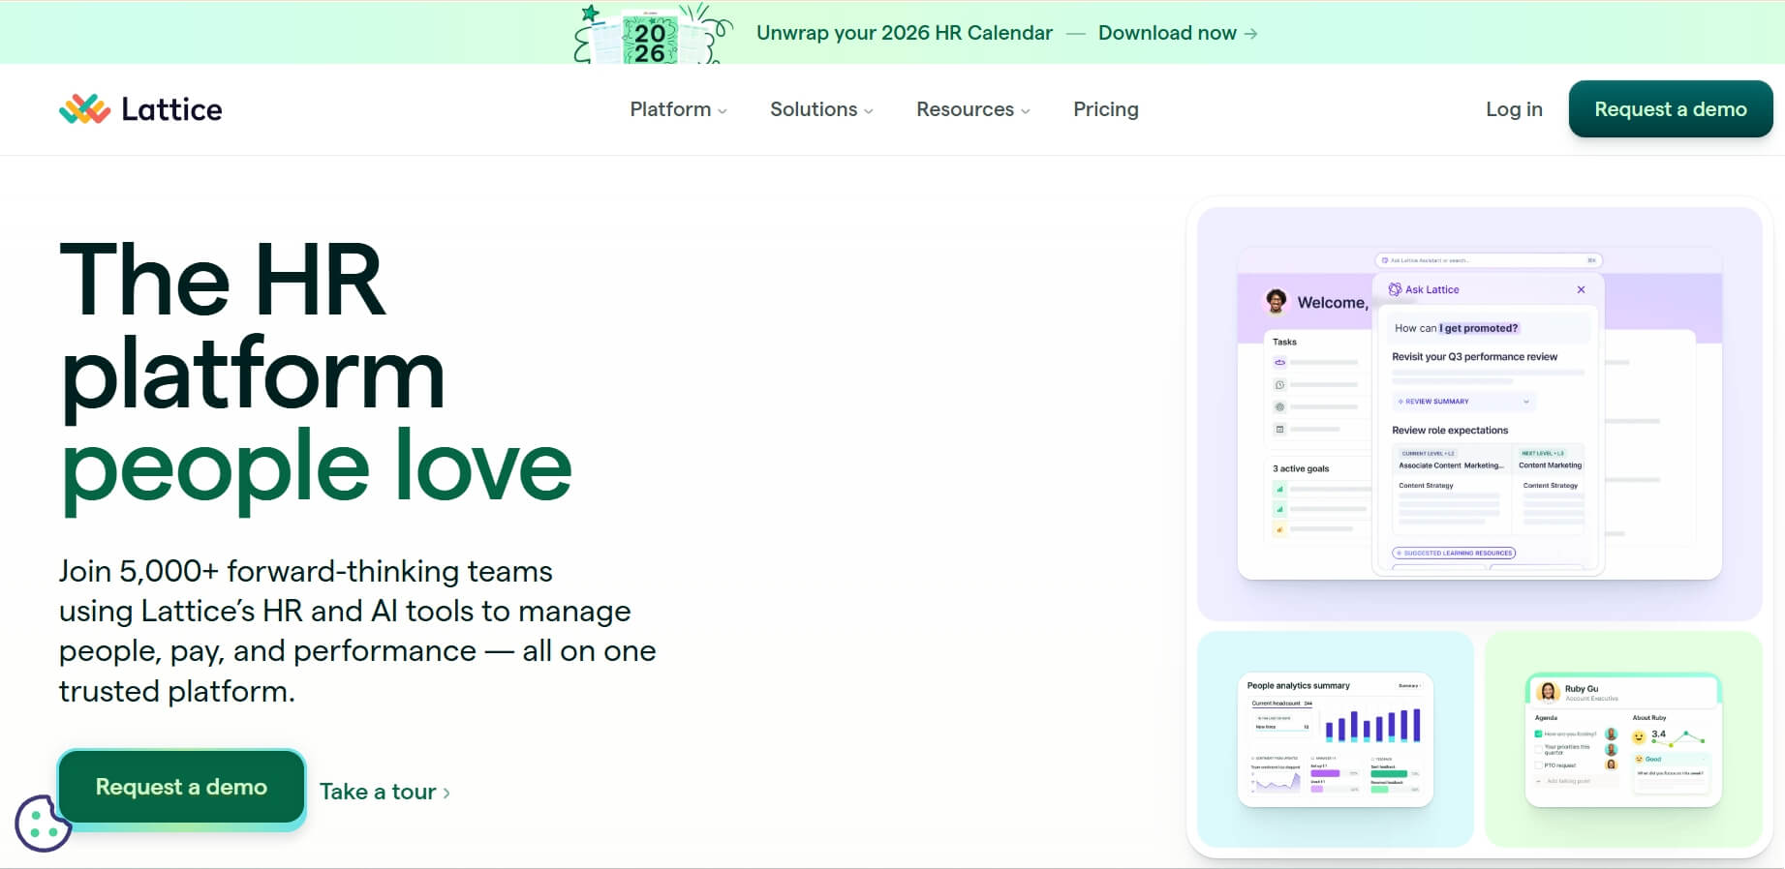Click the 2026 calendar banner graphic

click(650, 35)
